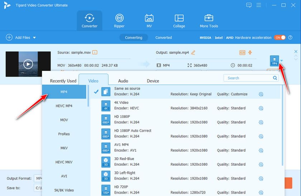Select MKV format
The height and width of the screenshot is (196, 301).
coord(64,148)
